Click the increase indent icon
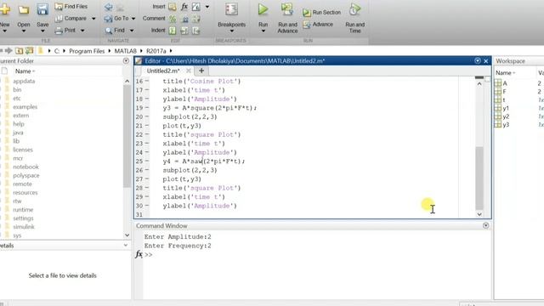 pos(184,31)
